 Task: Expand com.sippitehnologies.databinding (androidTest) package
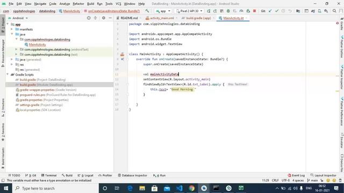16,49
